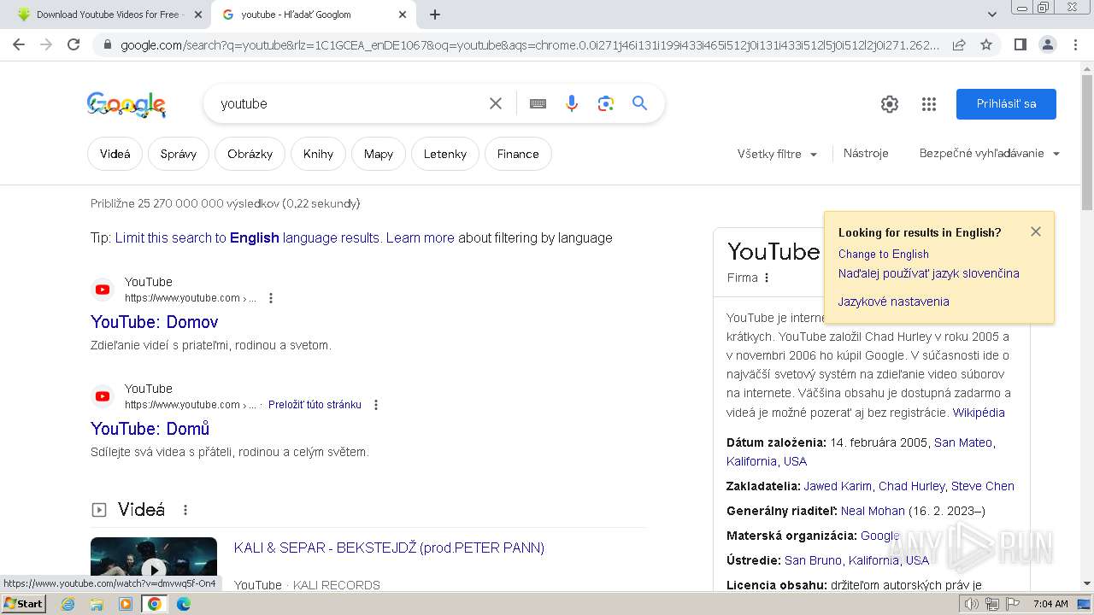Screen dimensions: 1094x615
Task: Click Preložiť túto stránku link
Action: tap(315, 405)
